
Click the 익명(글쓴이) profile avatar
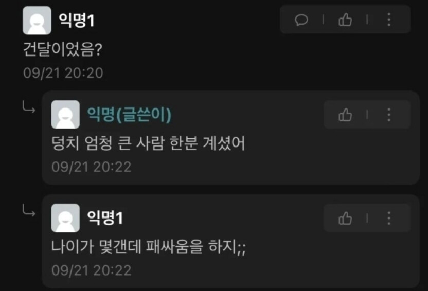tap(65, 114)
